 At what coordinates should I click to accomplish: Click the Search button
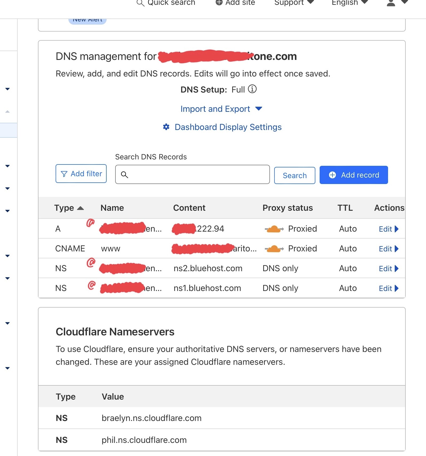[x=295, y=175]
